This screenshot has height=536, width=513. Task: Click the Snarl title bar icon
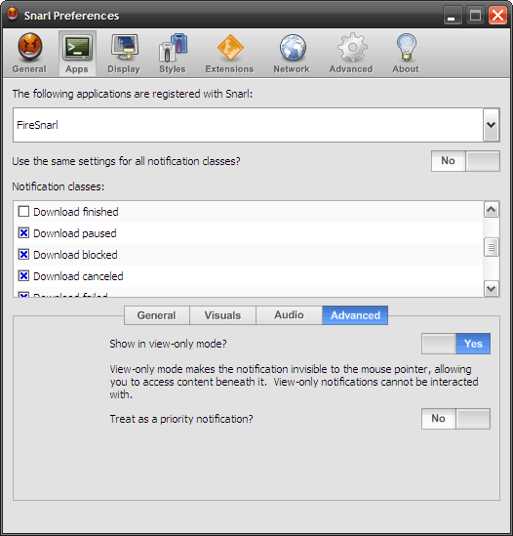[13, 15]
